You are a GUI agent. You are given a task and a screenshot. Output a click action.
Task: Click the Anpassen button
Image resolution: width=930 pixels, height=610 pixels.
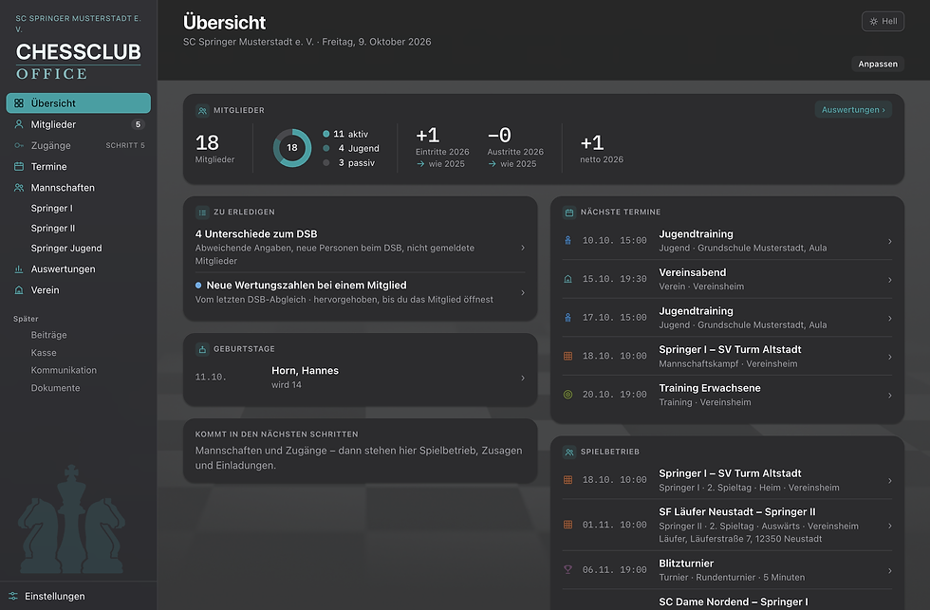(878, 64)
